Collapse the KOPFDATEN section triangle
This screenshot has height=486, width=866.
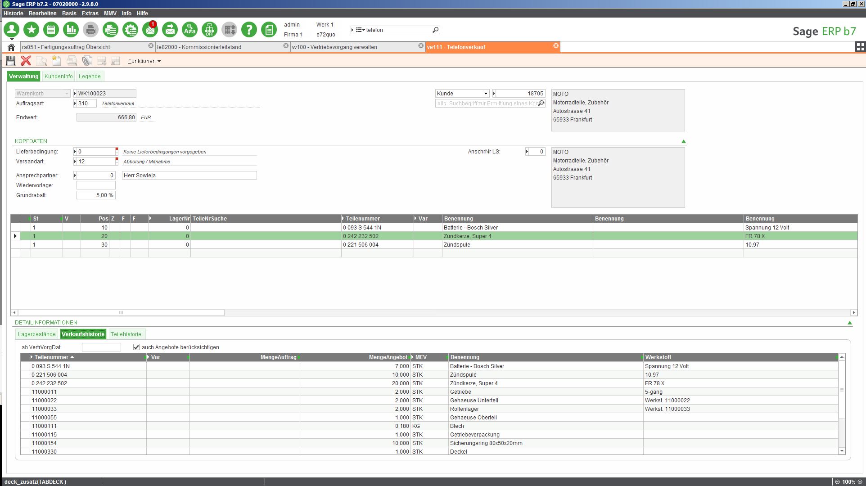coord(684,141)
